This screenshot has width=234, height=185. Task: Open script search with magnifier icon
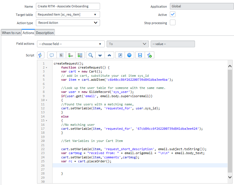click(x=91, y=55)
